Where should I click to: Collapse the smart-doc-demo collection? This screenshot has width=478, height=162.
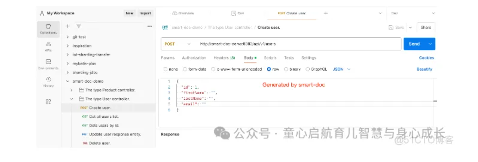click(68, 81)
